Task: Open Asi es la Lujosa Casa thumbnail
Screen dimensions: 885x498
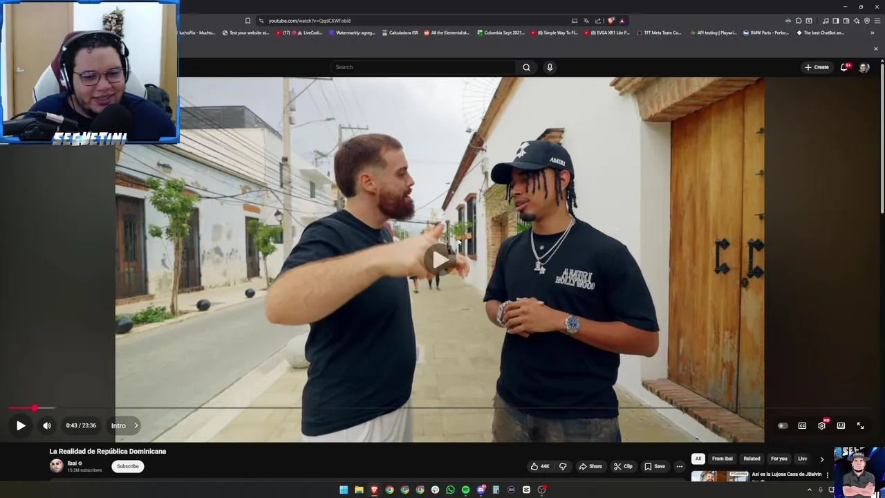Action: [720, 476]
